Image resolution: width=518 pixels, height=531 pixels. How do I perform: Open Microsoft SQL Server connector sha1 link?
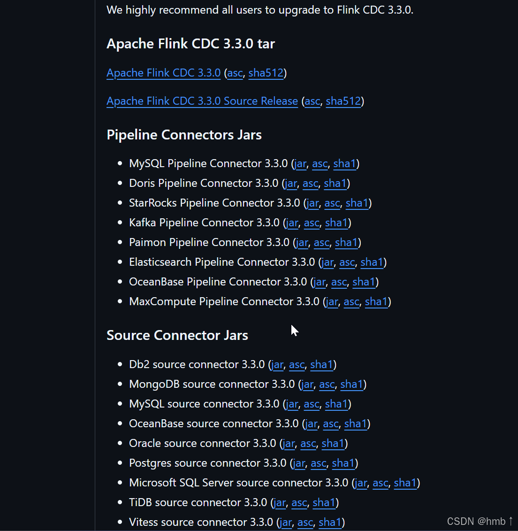pos(405,483)
